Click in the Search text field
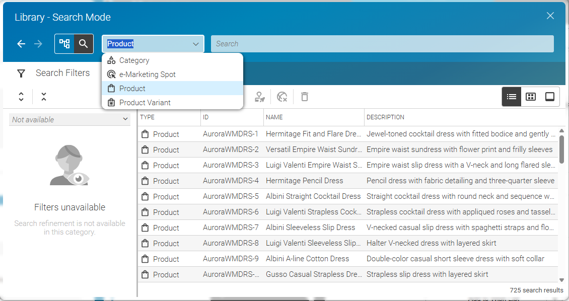This screenshot has width=569, height=301. click(382, 44)
